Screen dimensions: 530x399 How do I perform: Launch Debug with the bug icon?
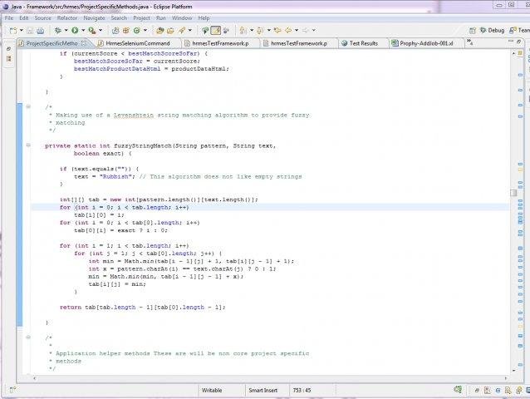coord(58,31)
